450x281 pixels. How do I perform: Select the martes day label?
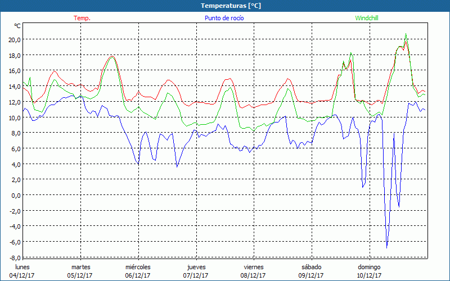[80, 267]
